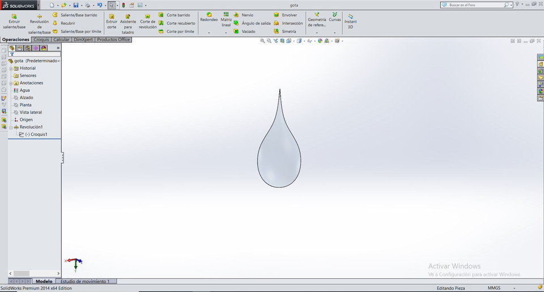Choose the Recubrir feature
Screen dimensions: 544x292
point(64,23)
